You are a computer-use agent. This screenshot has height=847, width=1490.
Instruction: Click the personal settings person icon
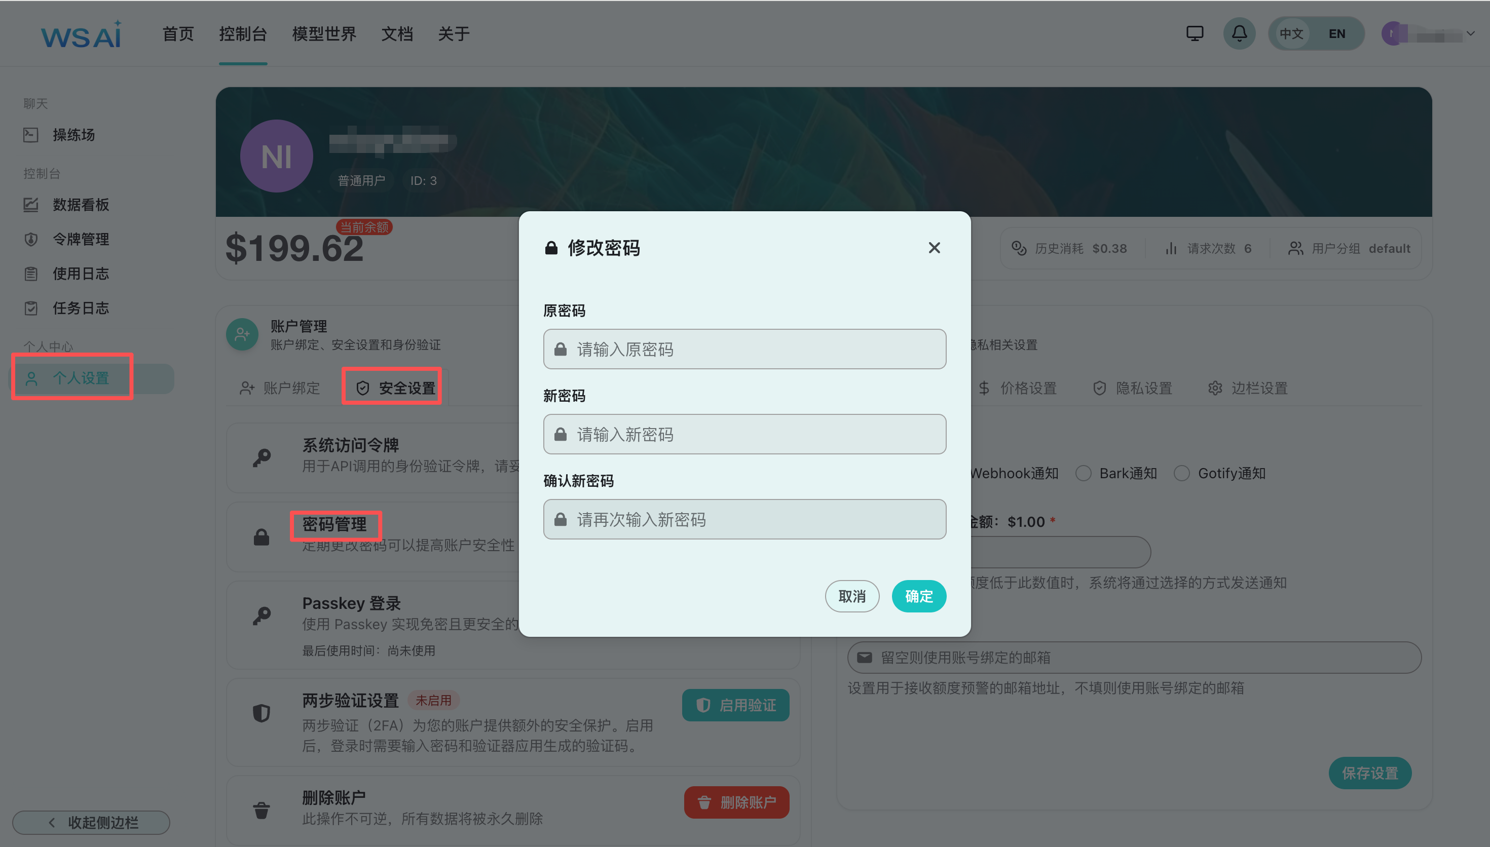pyautogui.click(x=31, y=379)
